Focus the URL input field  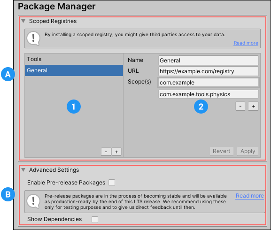coord(209,71)
